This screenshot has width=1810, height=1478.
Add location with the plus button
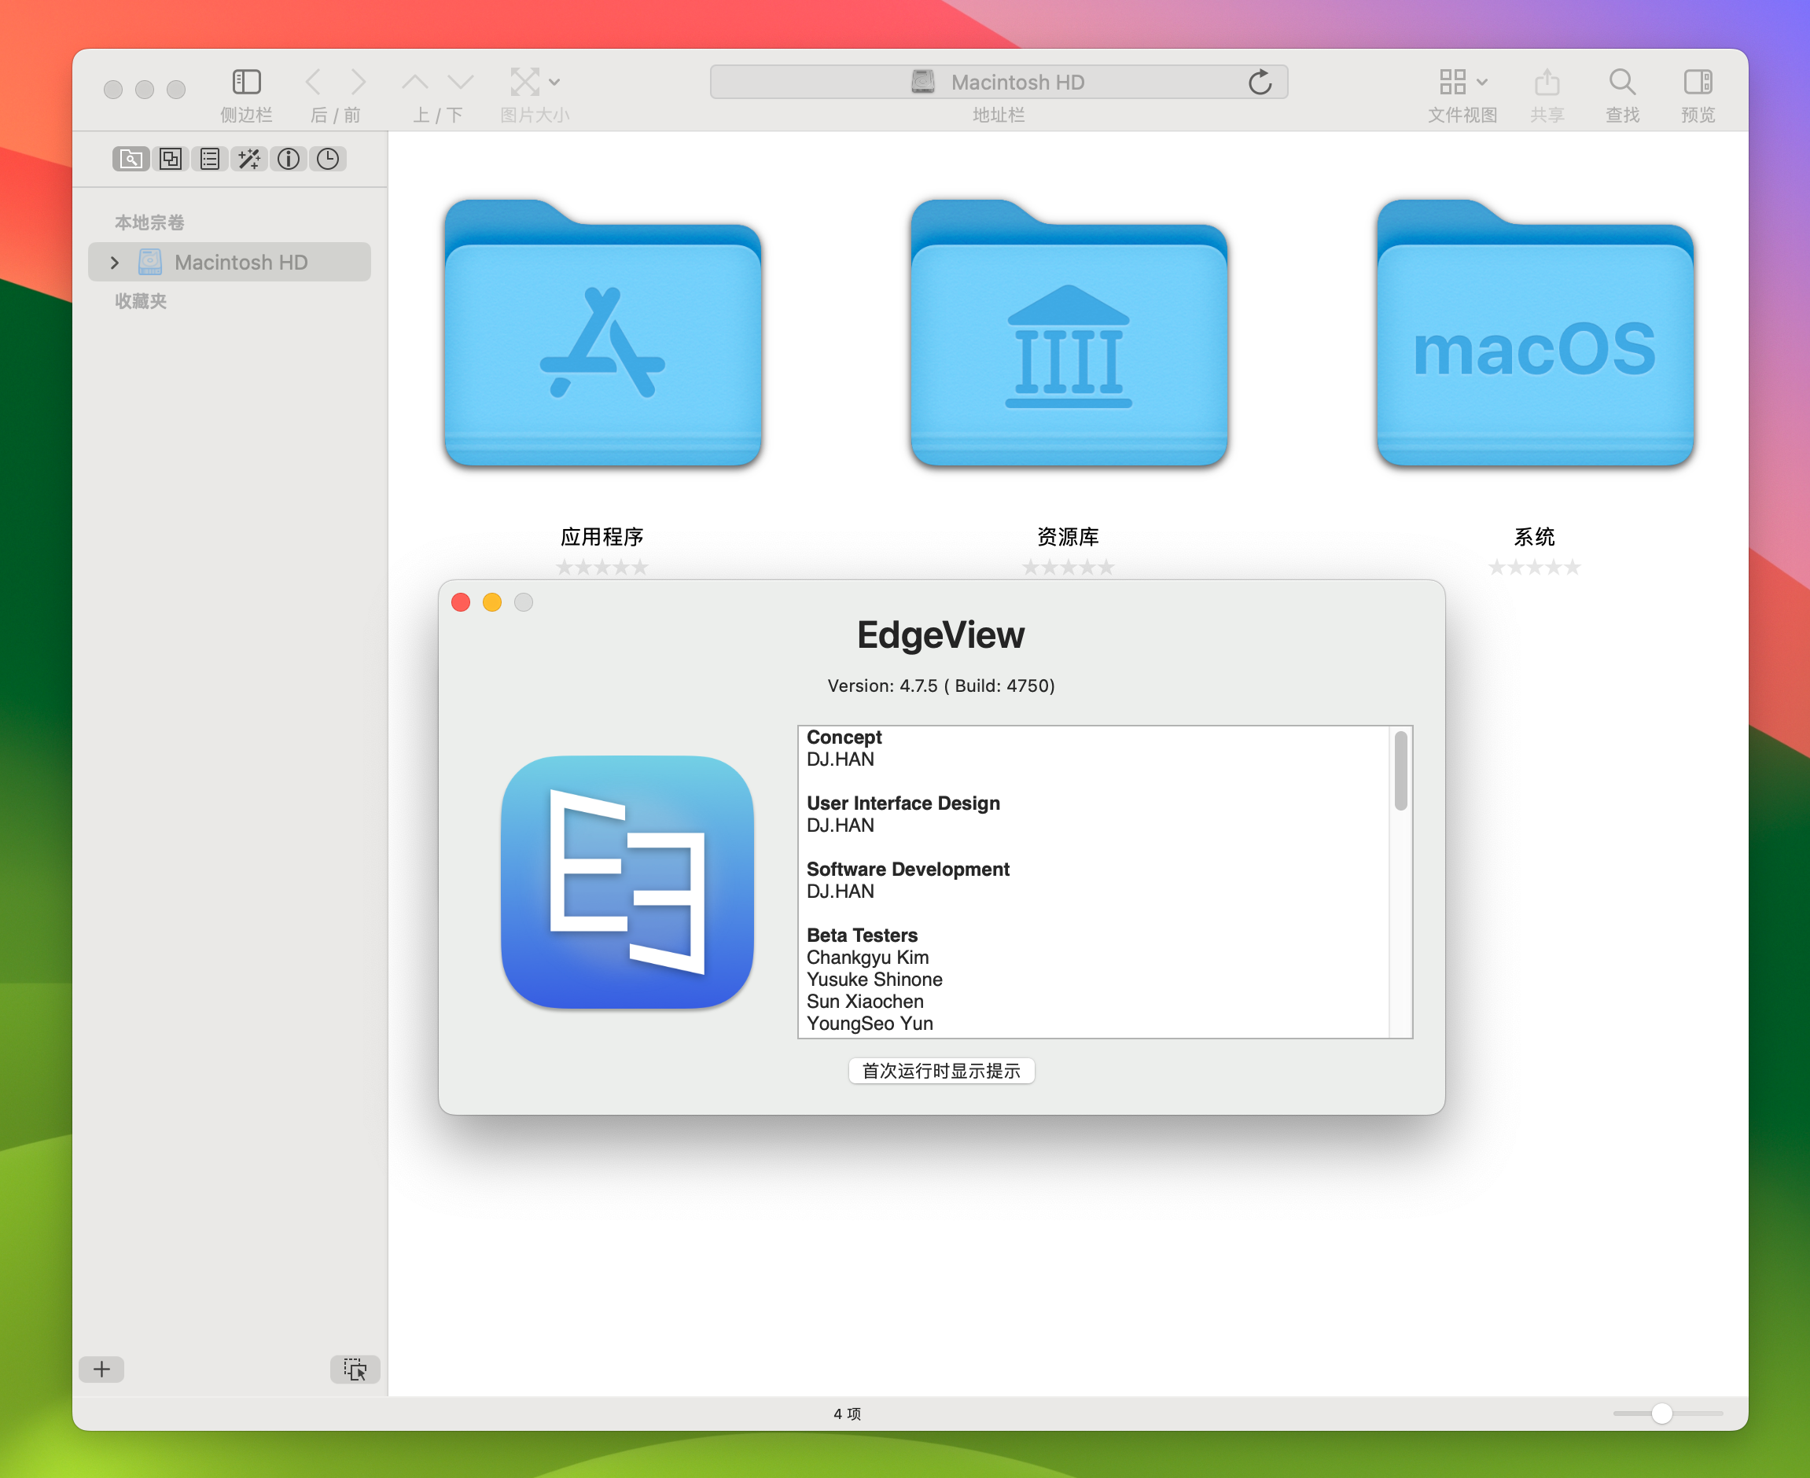[101, 1369]
